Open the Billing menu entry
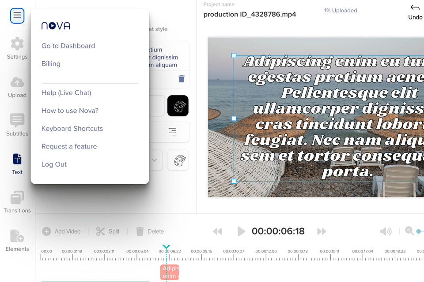The width and height of the screenshot is (424, 282). tap(51, 64)
